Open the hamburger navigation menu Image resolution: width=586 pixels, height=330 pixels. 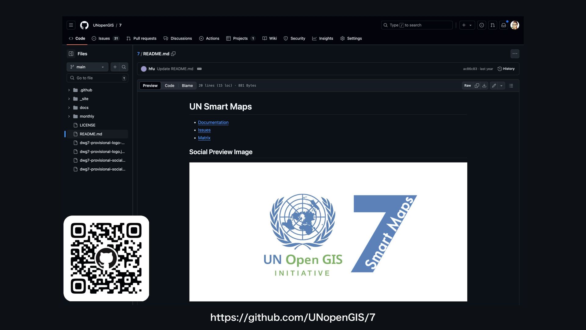(71, 25)
